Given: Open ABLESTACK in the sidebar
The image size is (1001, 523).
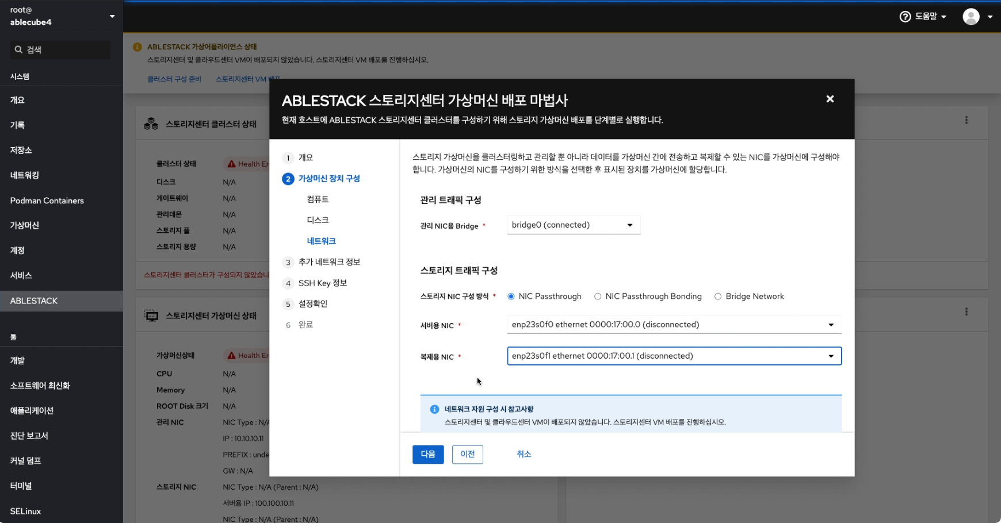Looking at the screenshot, I should tap(62, 301).
